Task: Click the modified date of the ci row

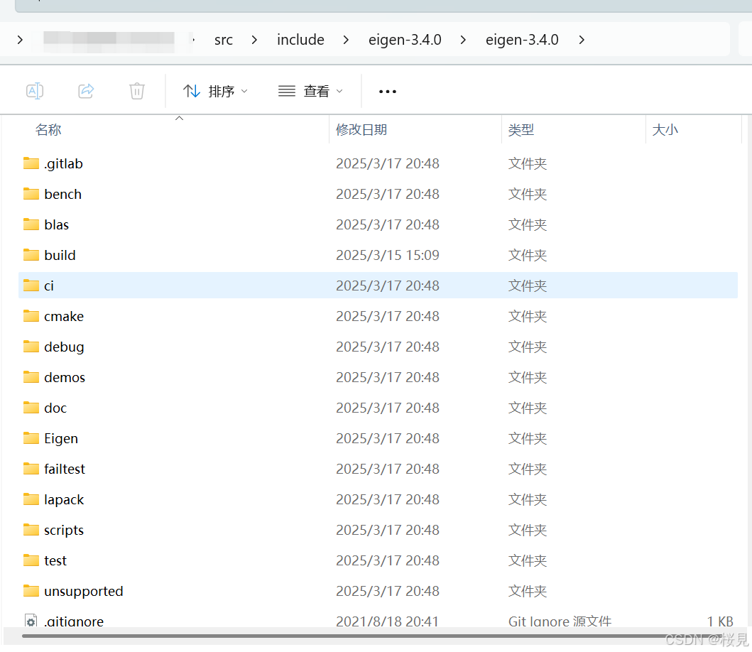Action: pos(388,286)
